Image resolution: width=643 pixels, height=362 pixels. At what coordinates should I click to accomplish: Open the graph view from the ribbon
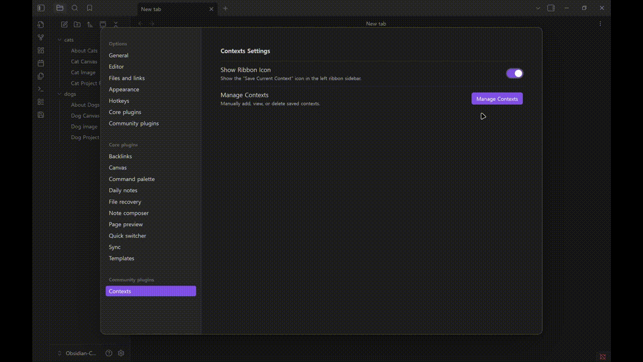[x=41, y=37]
